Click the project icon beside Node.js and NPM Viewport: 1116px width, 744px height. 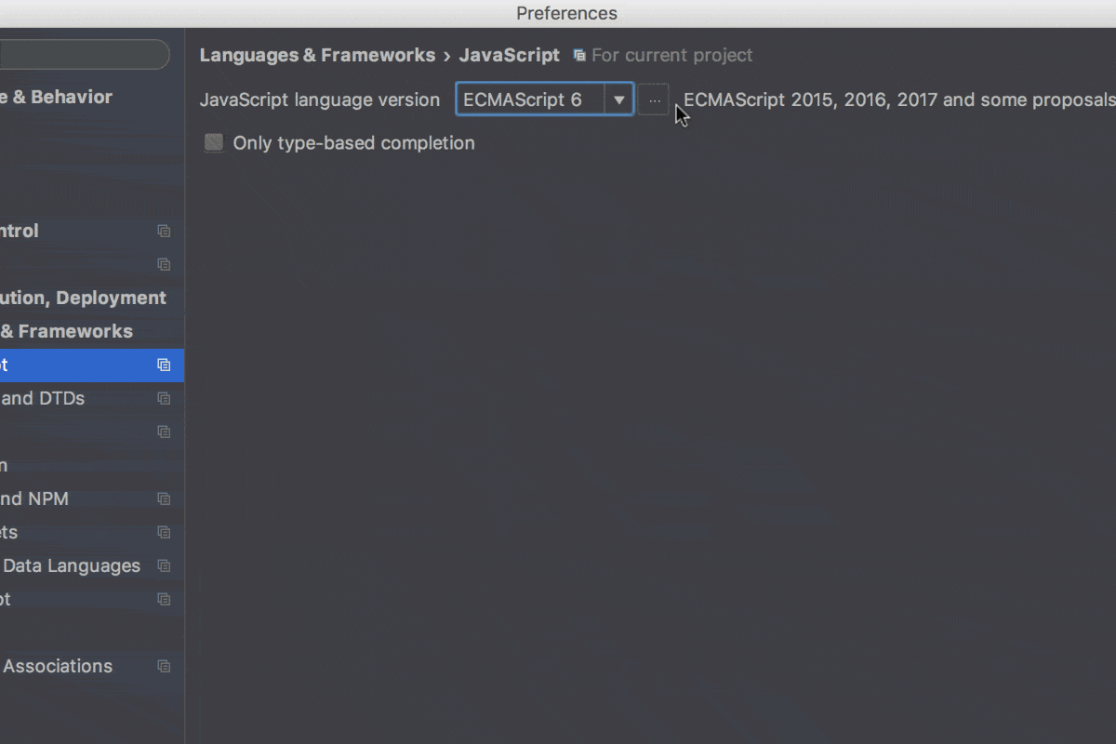tap(164, 498)
